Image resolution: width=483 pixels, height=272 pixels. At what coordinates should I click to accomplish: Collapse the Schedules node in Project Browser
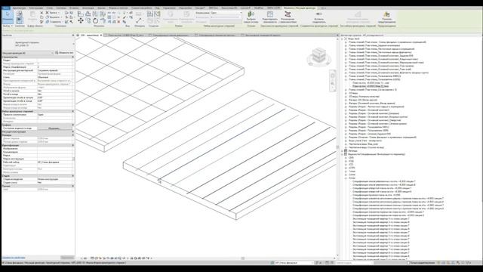pos(342,154)
